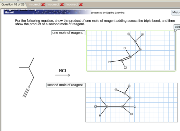Select upper Cl atom in first drawing canvas
The image size is (180, 131).
click(125, 48)
